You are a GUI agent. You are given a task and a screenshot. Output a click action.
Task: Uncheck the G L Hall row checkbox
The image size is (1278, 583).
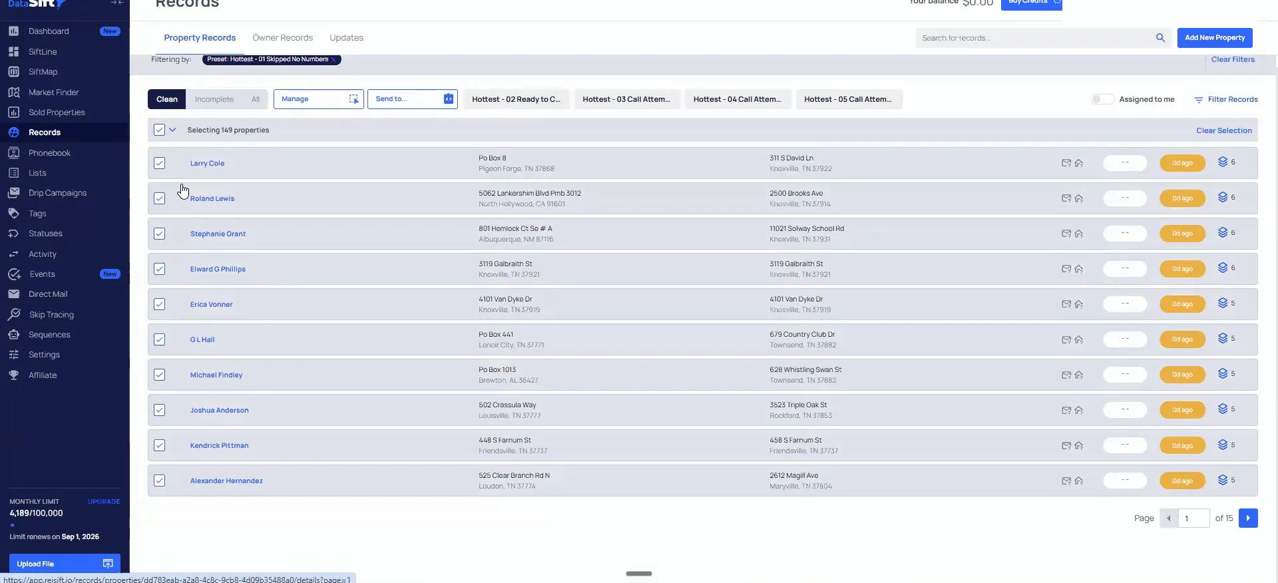pyautogui.click(x=159, y=339)
